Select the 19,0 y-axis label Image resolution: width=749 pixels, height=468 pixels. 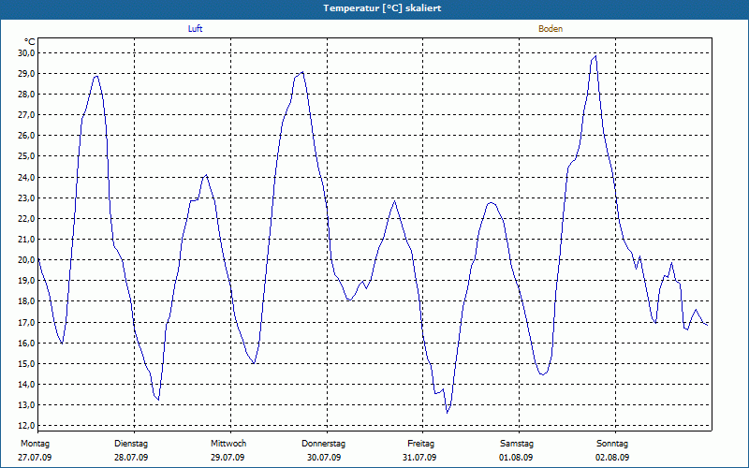click(26, 281)
